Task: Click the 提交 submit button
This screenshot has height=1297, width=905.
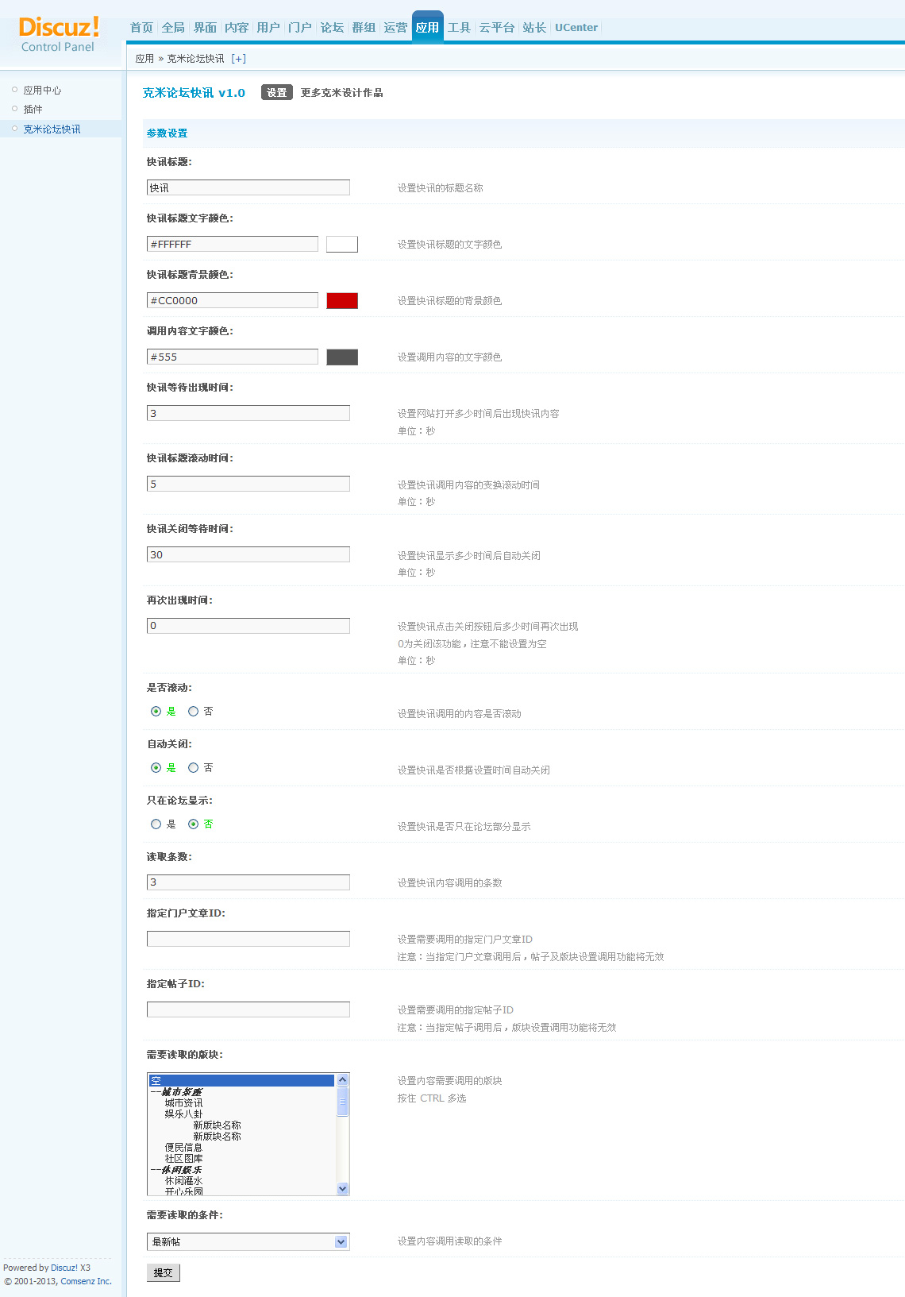Action: pos(164,1272)
